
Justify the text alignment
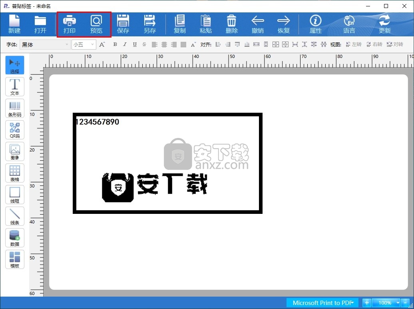point(183,44)
